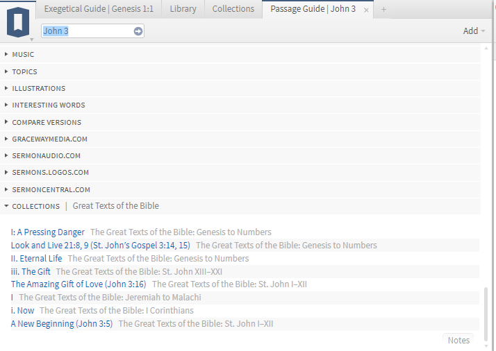Open a new tab with plus icon

point(383,10)
